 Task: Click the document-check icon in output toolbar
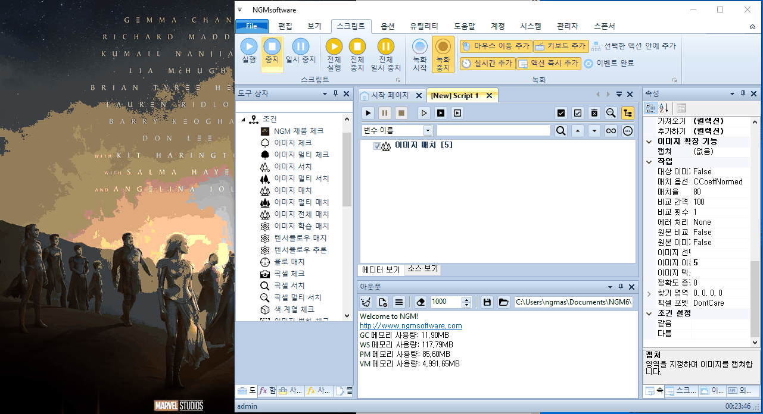[383, 302]
